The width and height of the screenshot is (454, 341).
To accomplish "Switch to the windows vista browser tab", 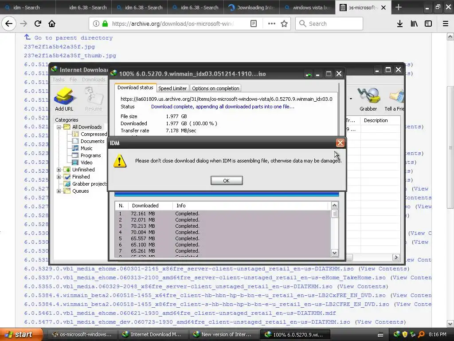I will 307,8.
